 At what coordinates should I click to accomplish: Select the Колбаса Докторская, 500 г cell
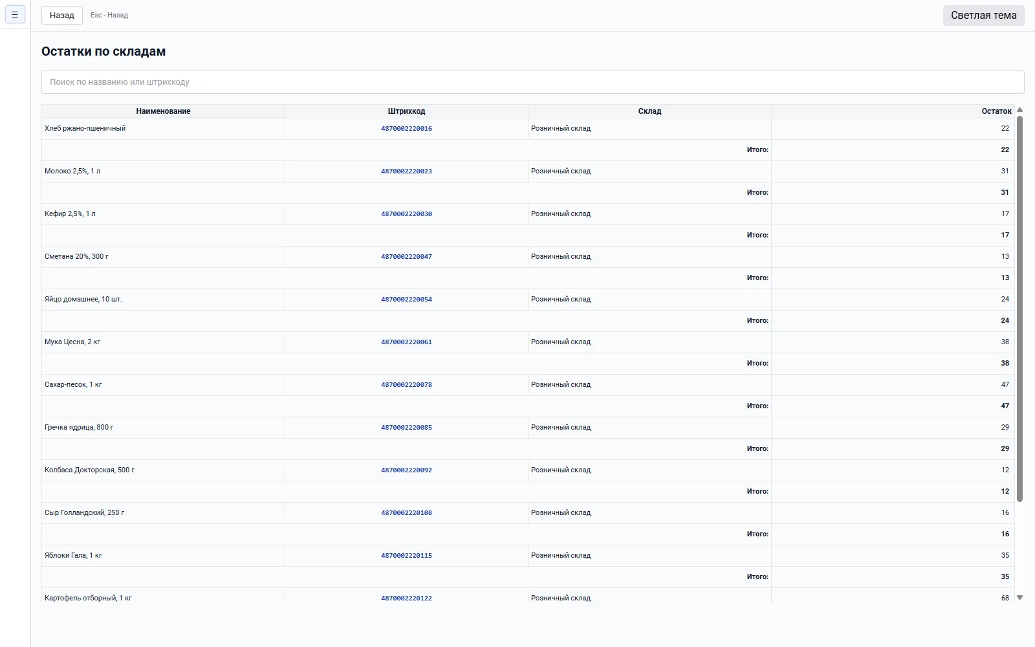point(163,470)
